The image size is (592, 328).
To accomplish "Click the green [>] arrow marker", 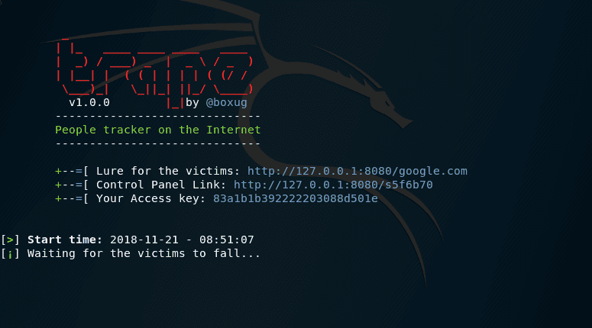I will [10, 240].
